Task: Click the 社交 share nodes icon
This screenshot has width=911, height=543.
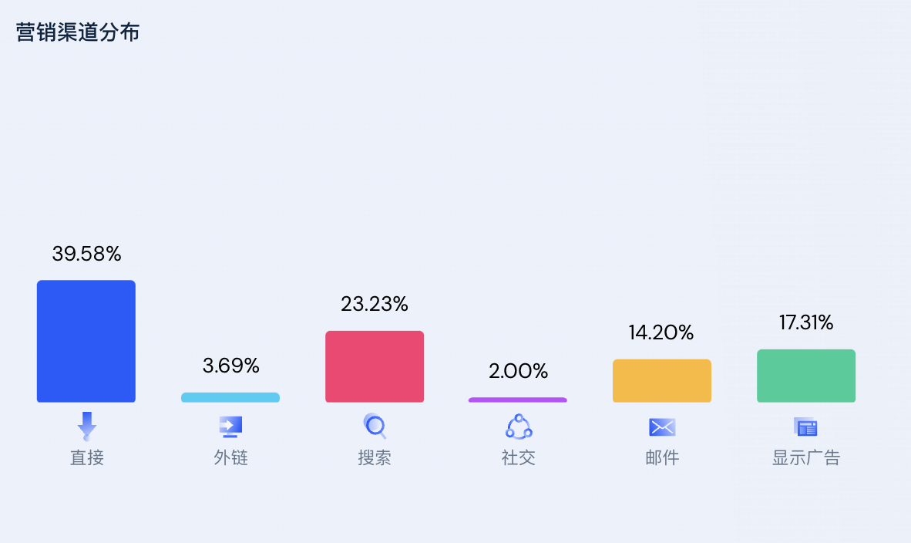Action: pos(519,427)
